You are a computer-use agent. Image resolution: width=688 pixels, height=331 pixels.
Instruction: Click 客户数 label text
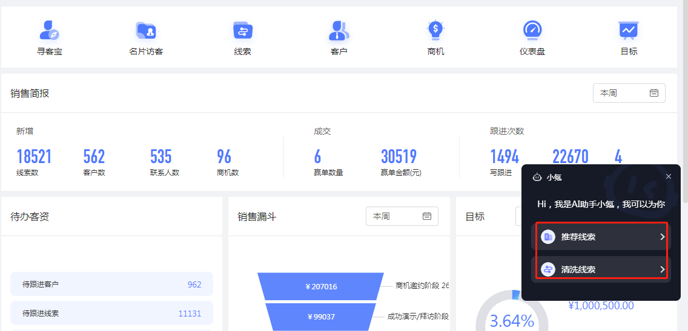tap(94, 173)
